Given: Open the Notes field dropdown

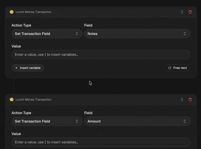Looking at the screenshot, I should [x=137, y=34].
